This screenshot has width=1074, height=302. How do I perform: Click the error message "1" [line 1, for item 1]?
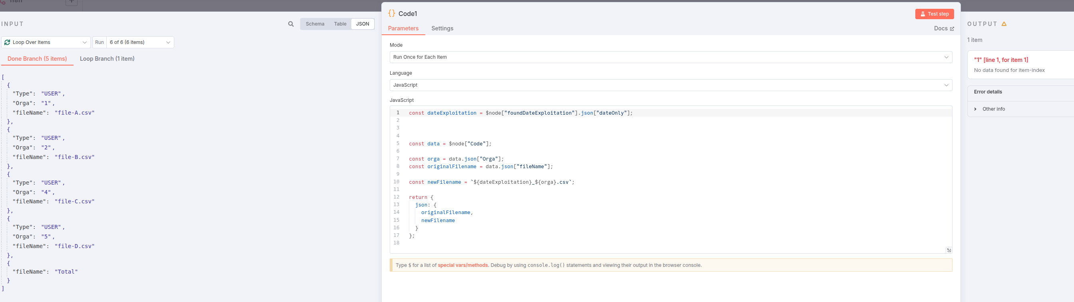1000,60
